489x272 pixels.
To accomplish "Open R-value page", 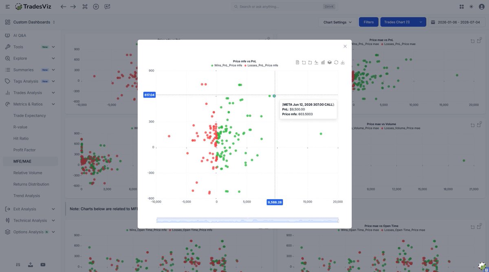I will tap(20, 127).
